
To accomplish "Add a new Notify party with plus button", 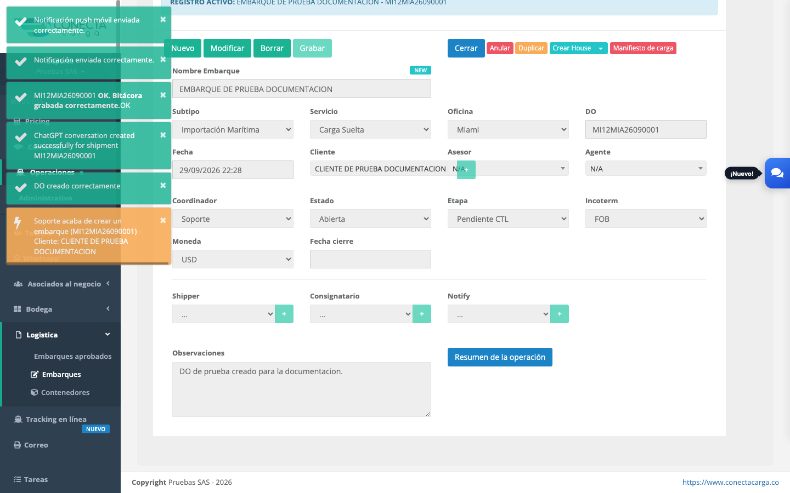I will (x=560, y=314).
